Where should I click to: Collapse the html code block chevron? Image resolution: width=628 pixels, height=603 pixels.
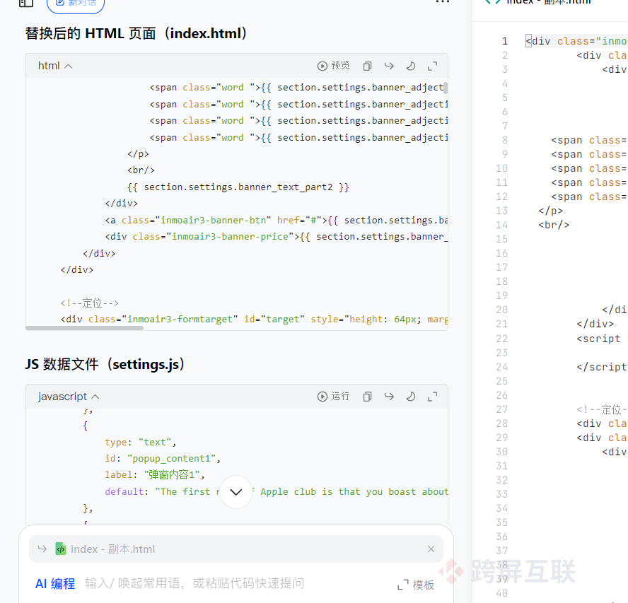69,66
